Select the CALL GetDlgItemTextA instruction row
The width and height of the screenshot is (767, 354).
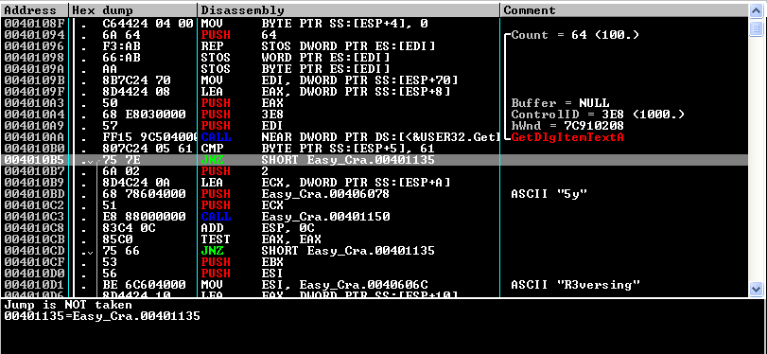[375, 137]
